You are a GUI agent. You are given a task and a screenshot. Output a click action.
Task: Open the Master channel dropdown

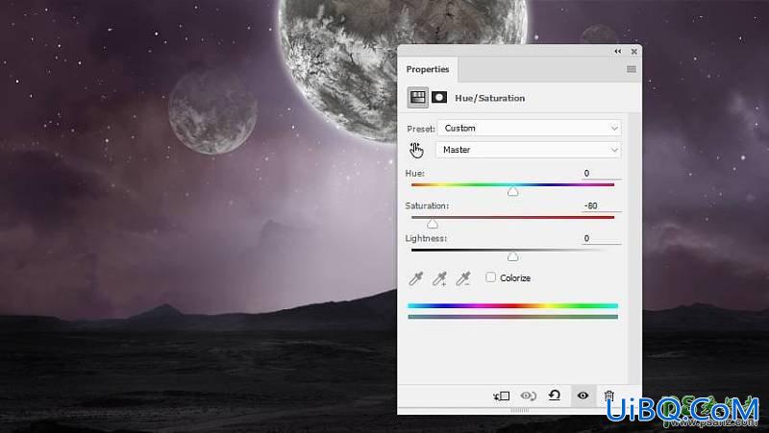[x=529, y=150]
